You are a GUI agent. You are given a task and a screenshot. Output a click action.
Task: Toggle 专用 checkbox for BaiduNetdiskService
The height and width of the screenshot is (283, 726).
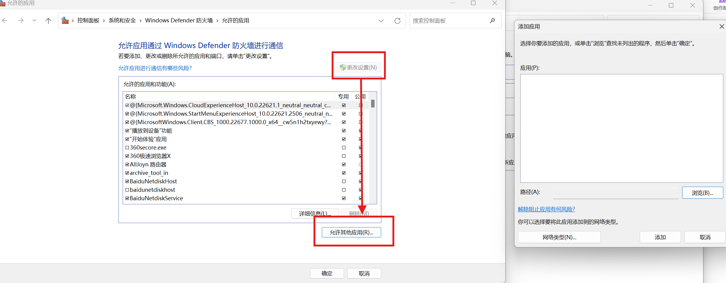[x=344, y=198]
